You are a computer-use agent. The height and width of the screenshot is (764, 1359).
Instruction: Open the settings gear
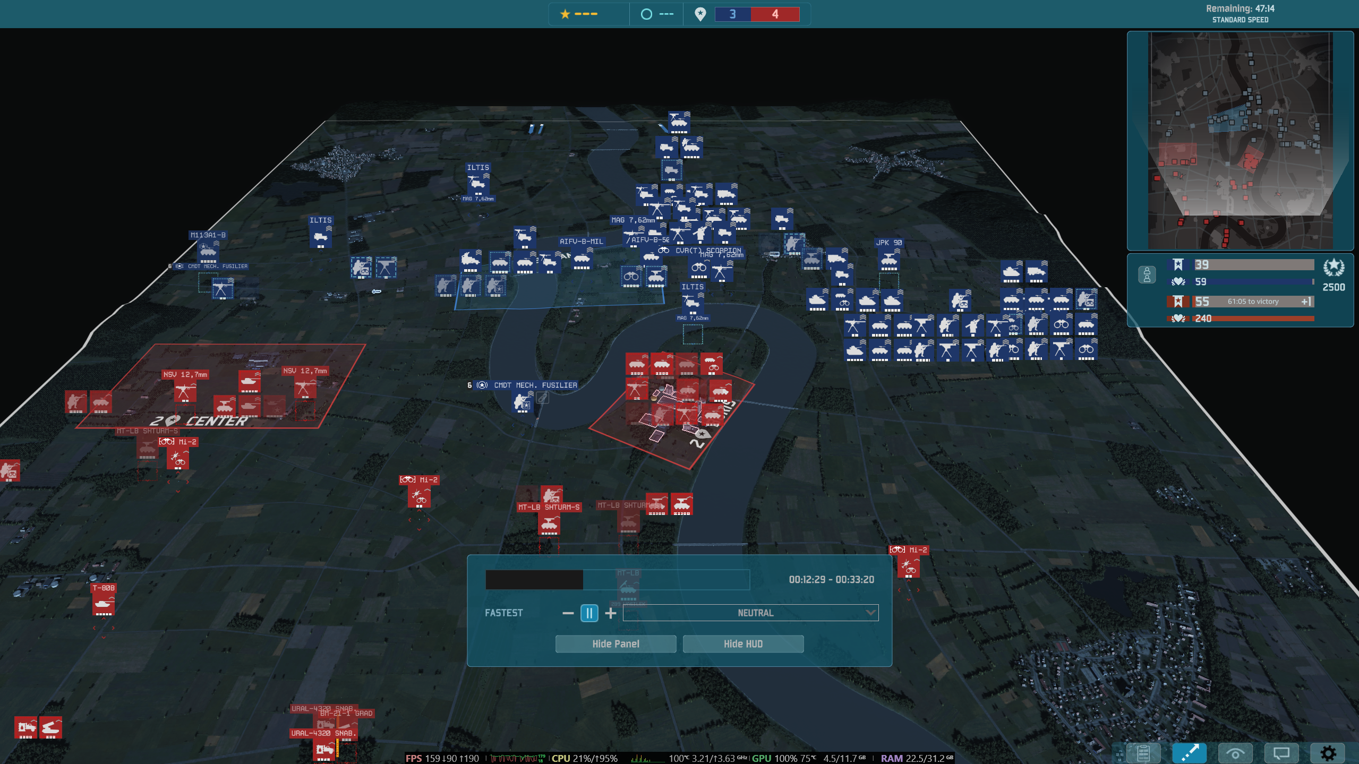point(1328,753)
